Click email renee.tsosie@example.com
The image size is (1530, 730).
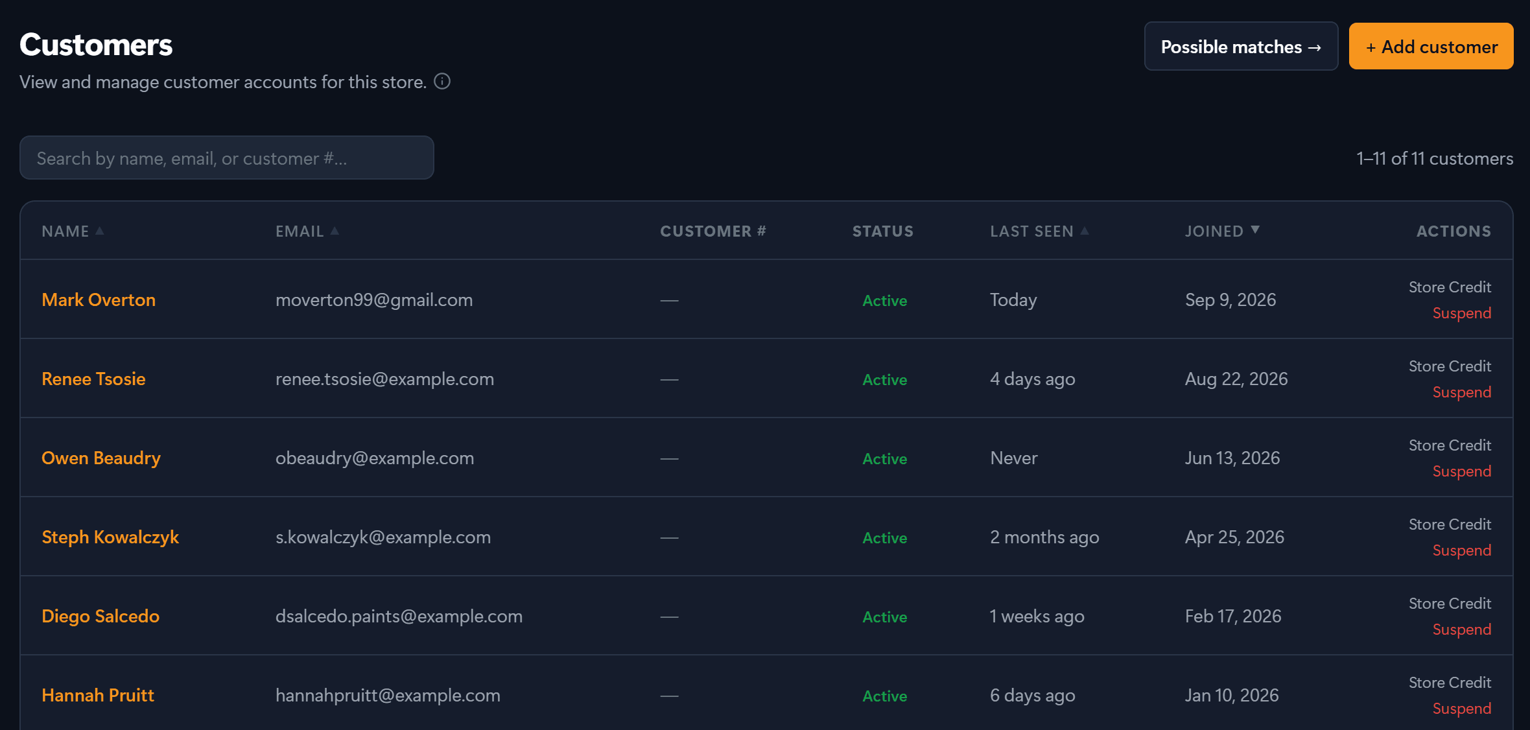(x=384, y=379)
